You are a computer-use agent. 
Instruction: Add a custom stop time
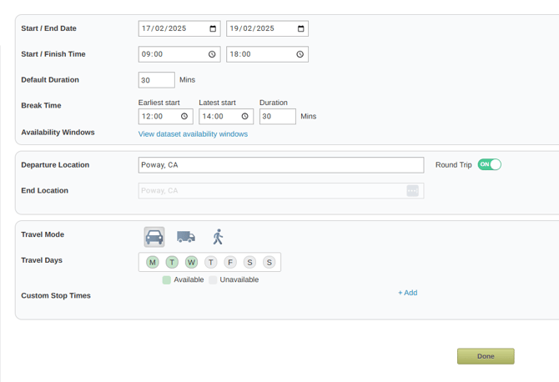coord(407,293)
